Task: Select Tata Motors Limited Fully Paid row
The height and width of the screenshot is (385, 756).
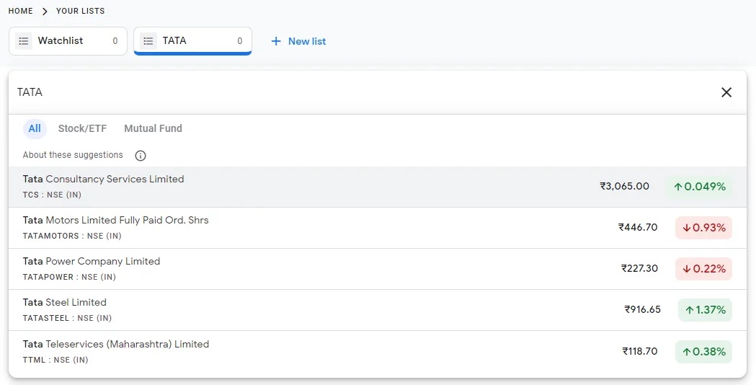Action: (x=378, y=229)
